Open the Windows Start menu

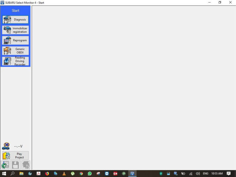click(x=4, y=173)
